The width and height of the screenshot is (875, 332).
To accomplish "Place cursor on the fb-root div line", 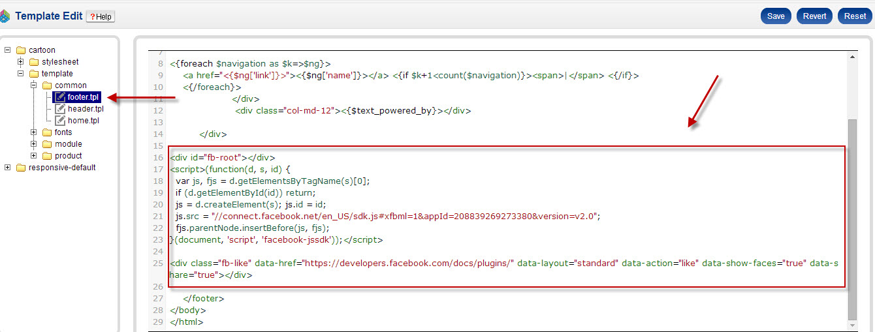I will click(x=222, y=157).
